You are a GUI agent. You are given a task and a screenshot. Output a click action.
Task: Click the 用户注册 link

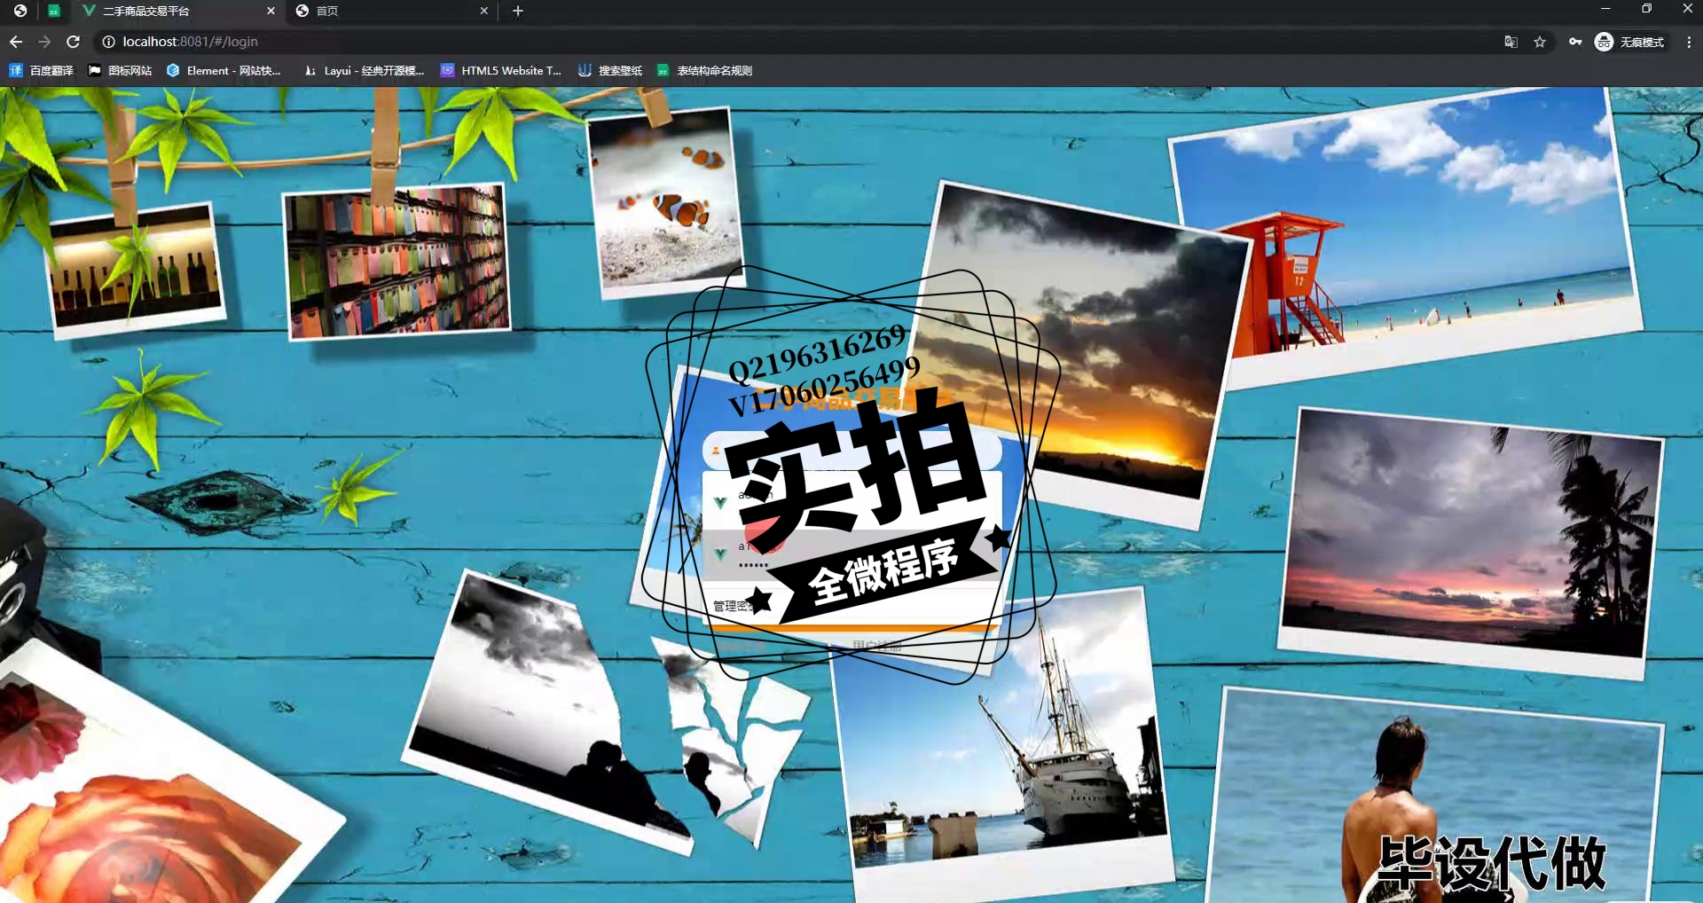pyautogui.click(x=876, y=646)
